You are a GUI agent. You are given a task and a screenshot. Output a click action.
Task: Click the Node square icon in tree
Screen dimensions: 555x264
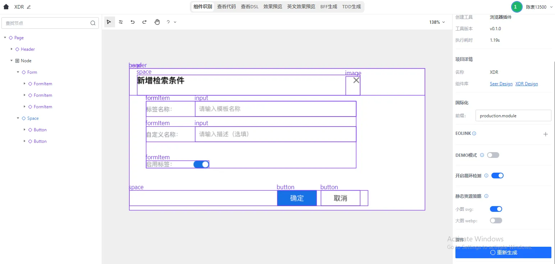click(17, 61)
